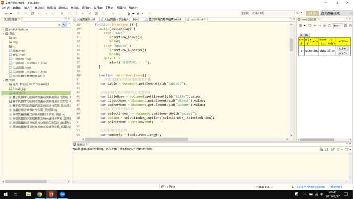Collapse the 课设 project node

tap(4, 33)
